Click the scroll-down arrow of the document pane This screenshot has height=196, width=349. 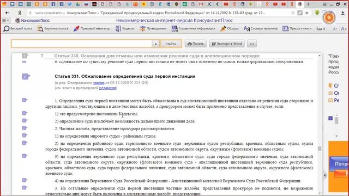point(320,193)
